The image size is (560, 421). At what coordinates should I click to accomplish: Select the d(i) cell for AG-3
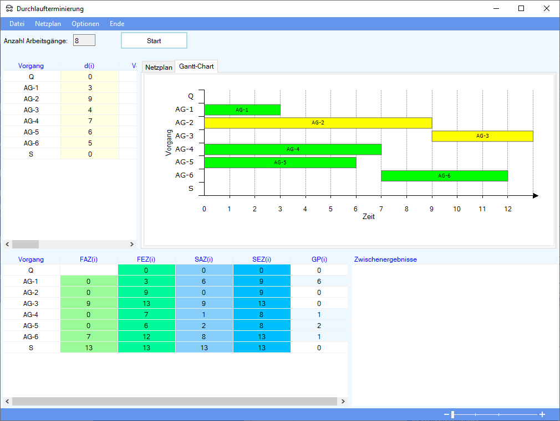89,110
